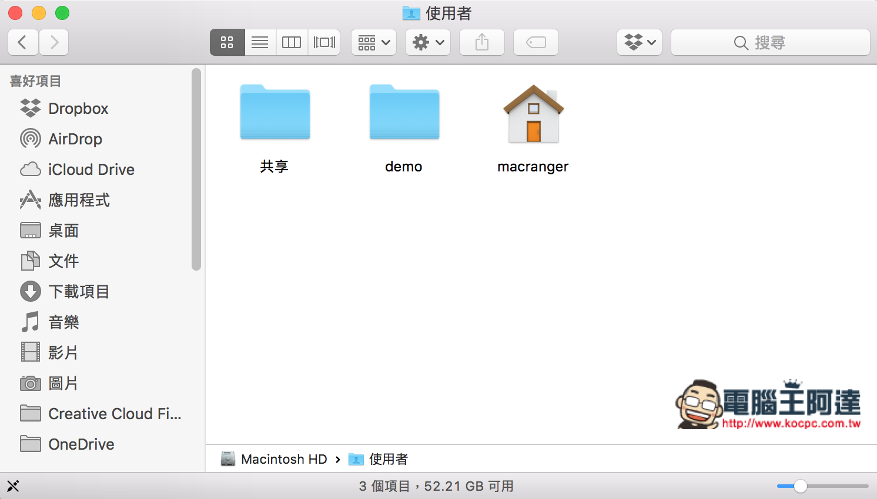Click the icon size slider
The image size is (877, 499).
pos(822,486)
